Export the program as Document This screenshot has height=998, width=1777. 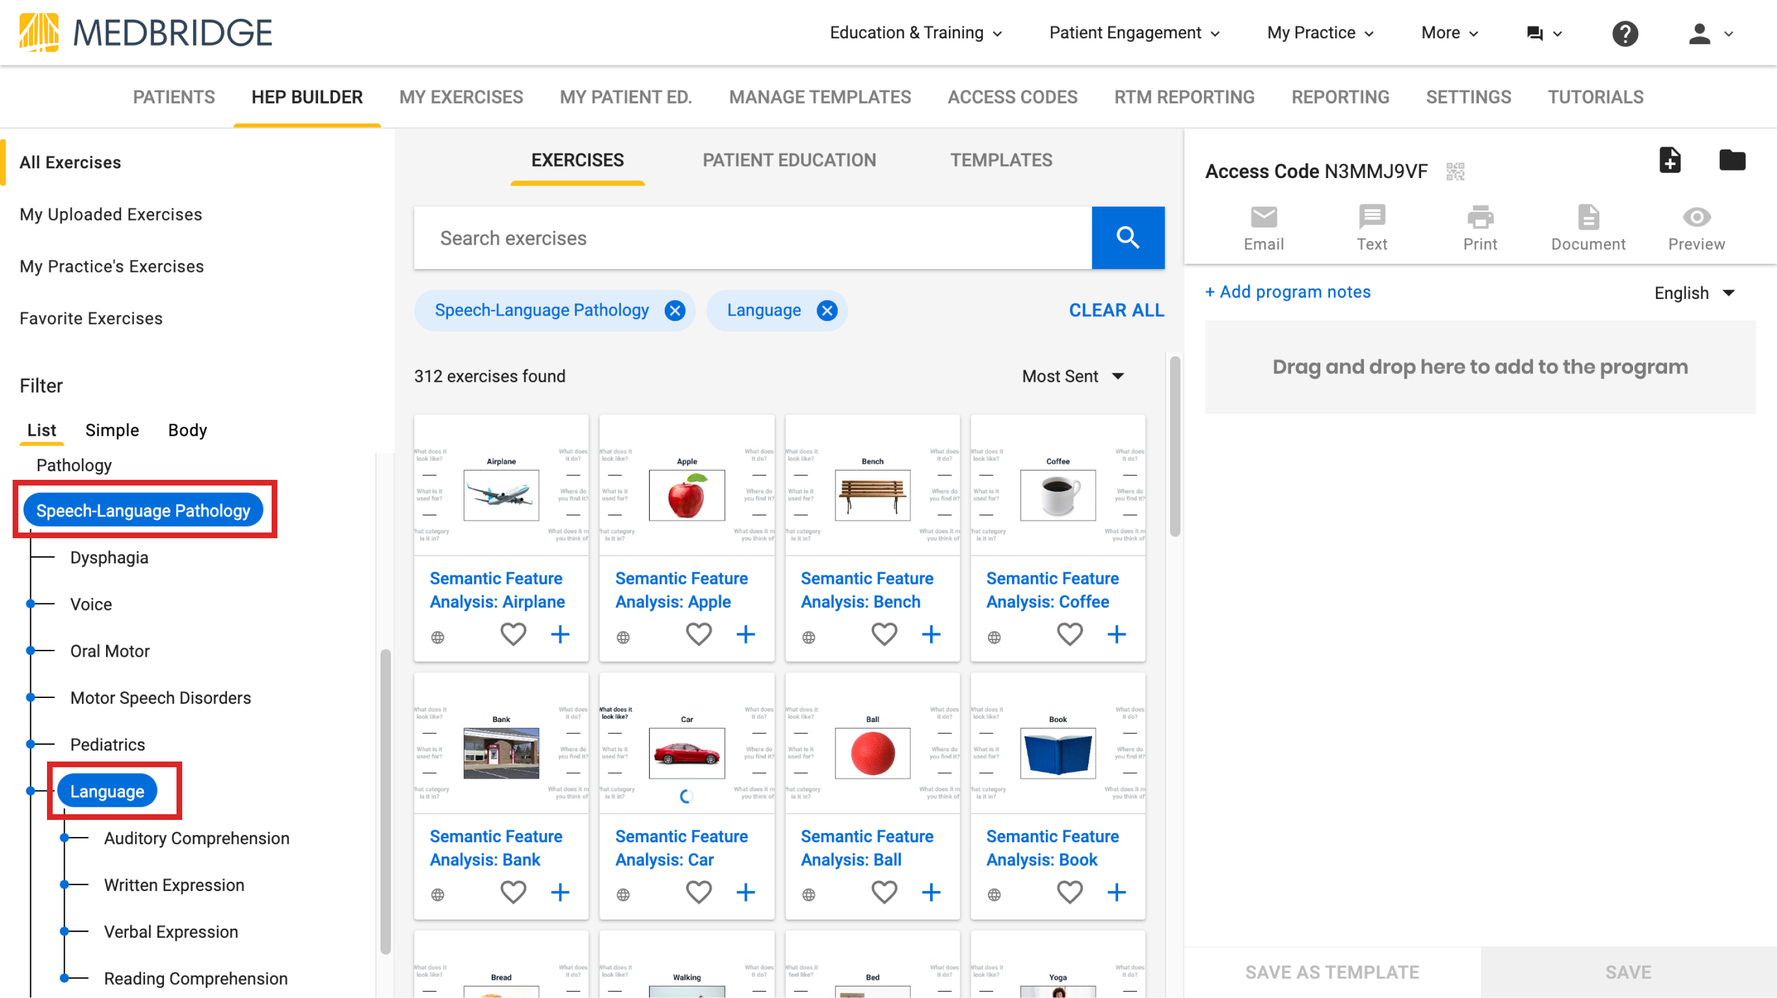[x=1588, y=228]
